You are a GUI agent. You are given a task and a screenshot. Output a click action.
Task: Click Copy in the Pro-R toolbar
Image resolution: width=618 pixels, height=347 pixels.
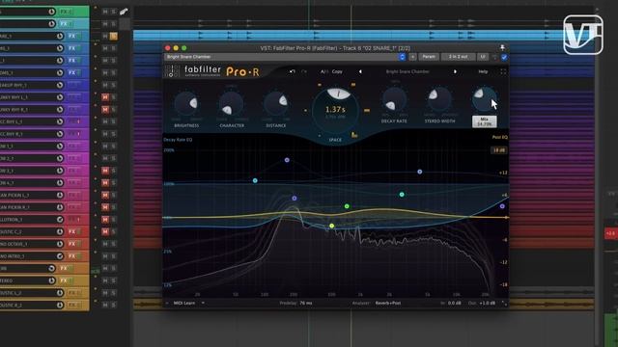[337, 71]
